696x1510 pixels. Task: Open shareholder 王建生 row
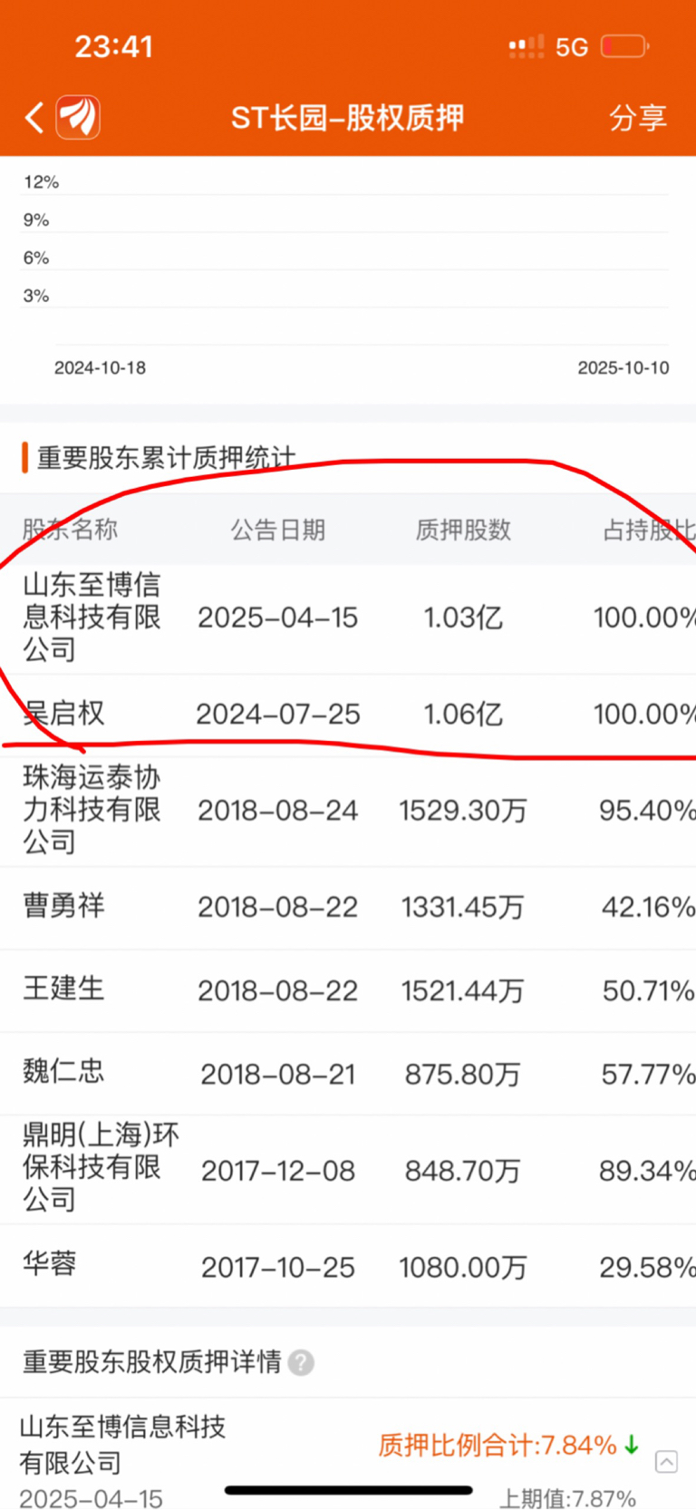point(348,990)
